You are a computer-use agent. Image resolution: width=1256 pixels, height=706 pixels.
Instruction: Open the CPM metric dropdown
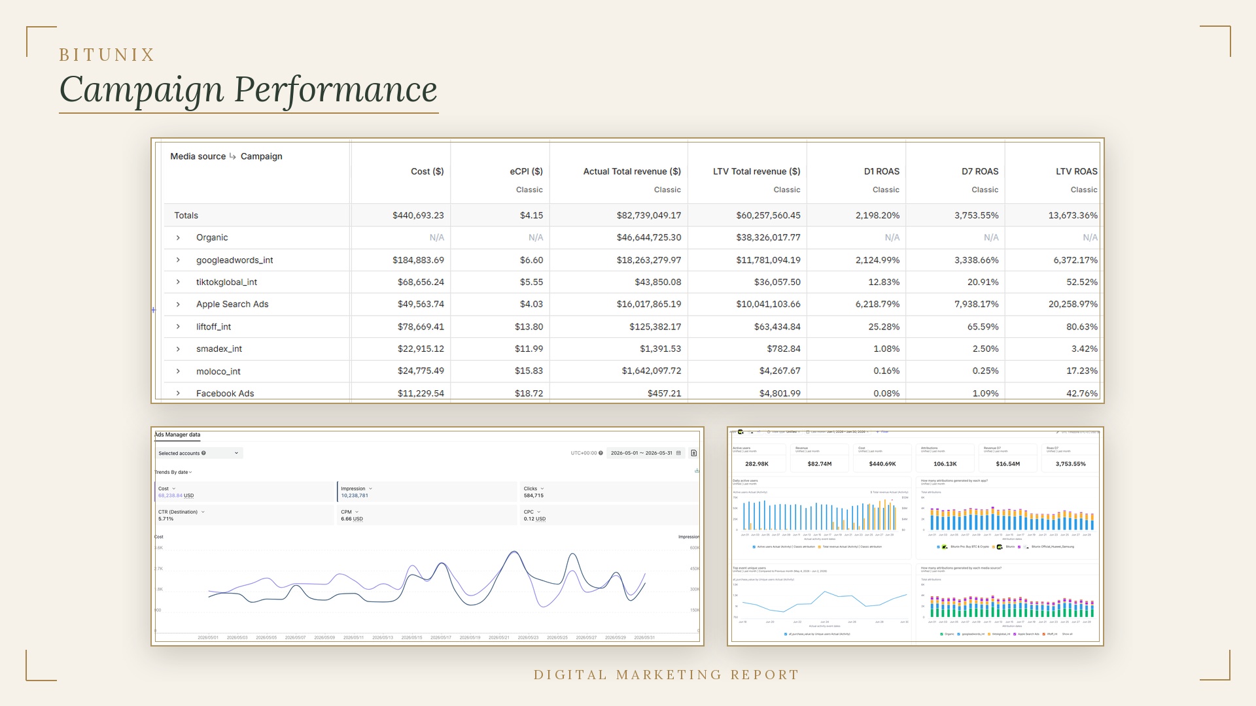(x=357, y=512)
